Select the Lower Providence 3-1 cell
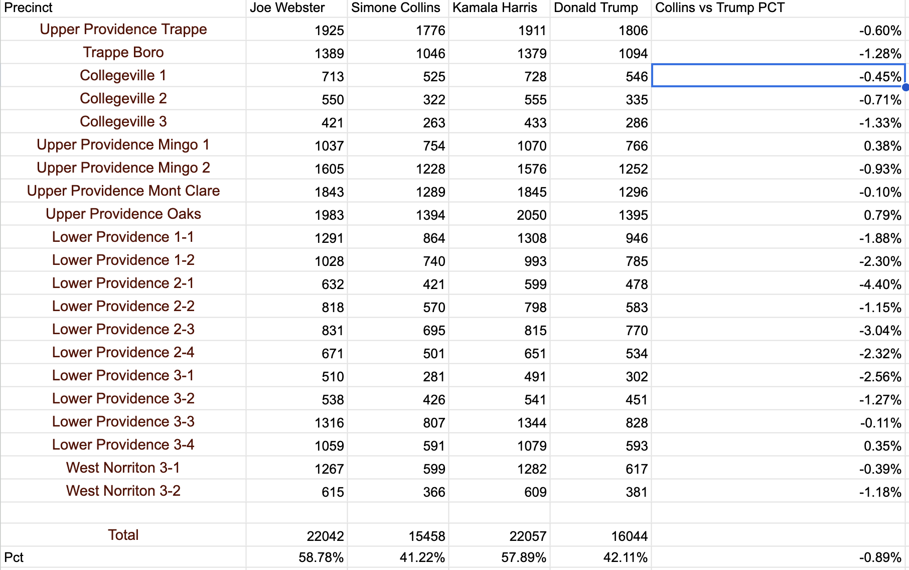Screen dimensions: 909x570 coord(123,375)
